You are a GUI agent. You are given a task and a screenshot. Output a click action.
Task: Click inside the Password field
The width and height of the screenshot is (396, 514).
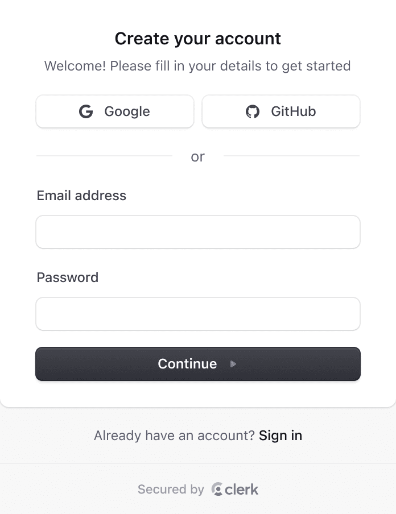tap(197, 314)
